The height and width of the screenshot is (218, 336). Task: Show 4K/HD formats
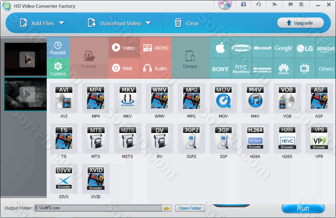click(156, 48)
